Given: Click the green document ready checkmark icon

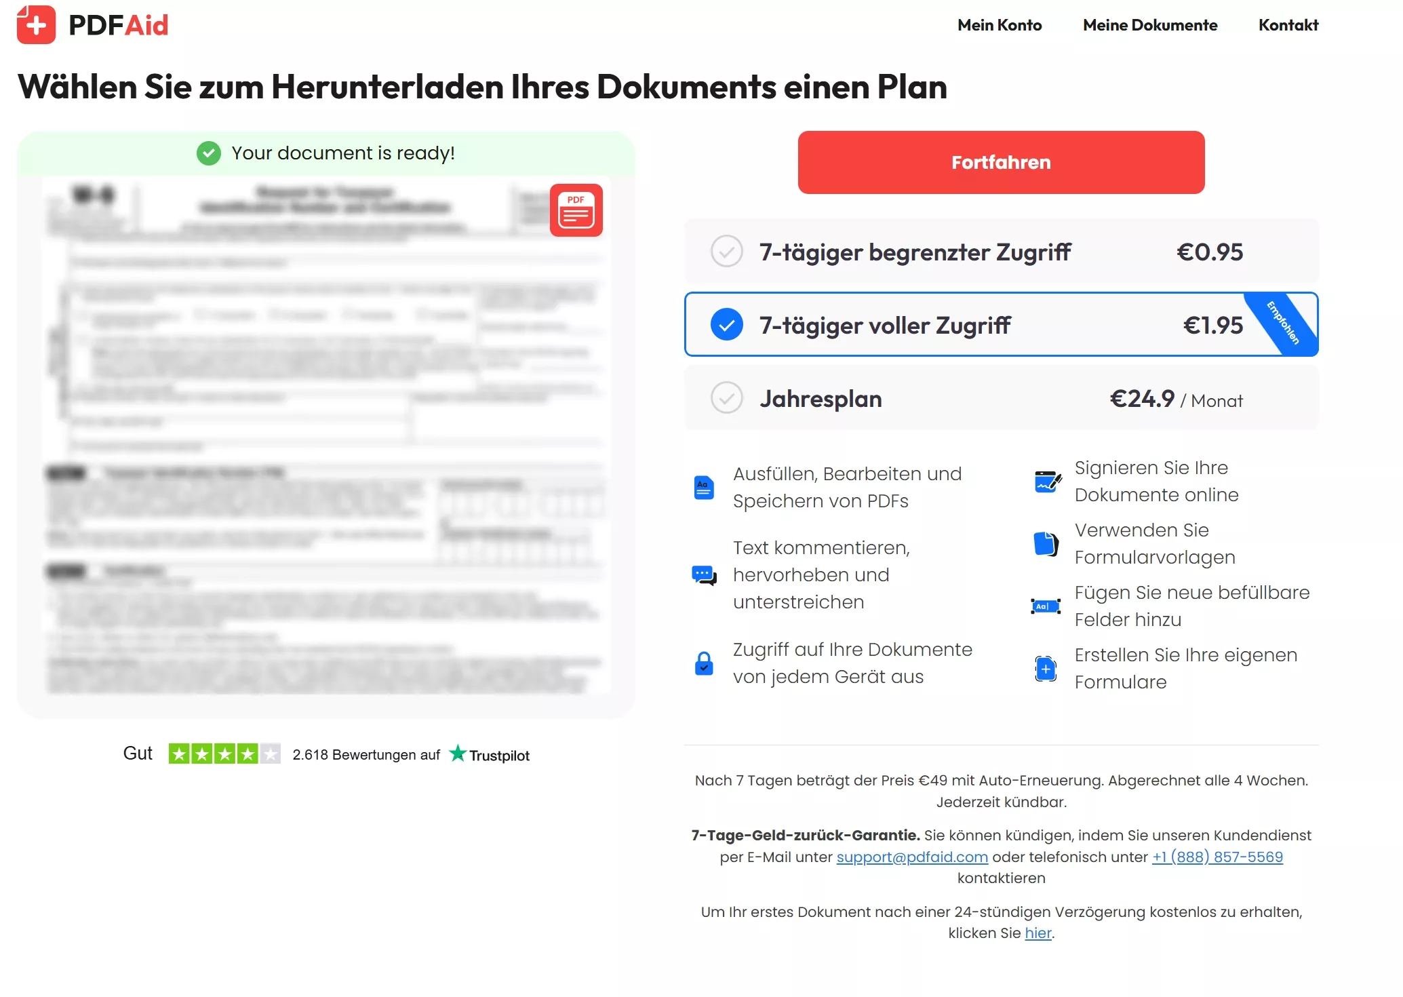Looking at the screenshot, I should (x=209, y=153).
